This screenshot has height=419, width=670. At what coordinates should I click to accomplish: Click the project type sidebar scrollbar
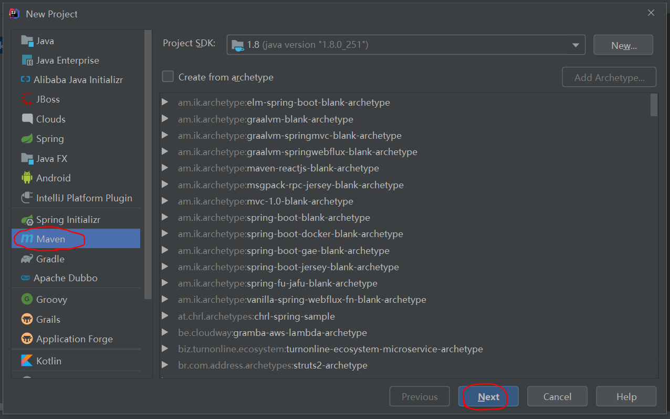(x=148, y=165)
